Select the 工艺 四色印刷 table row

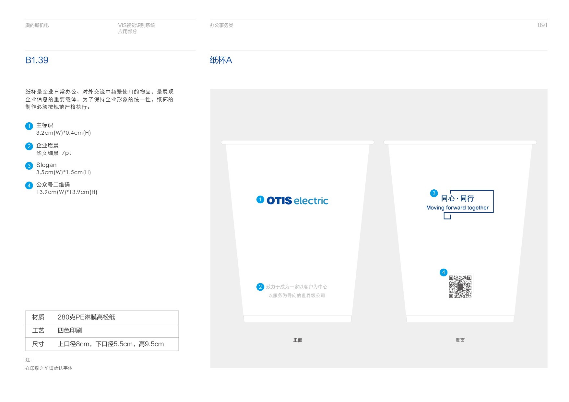pyautogui.click(x=102, y=330)
